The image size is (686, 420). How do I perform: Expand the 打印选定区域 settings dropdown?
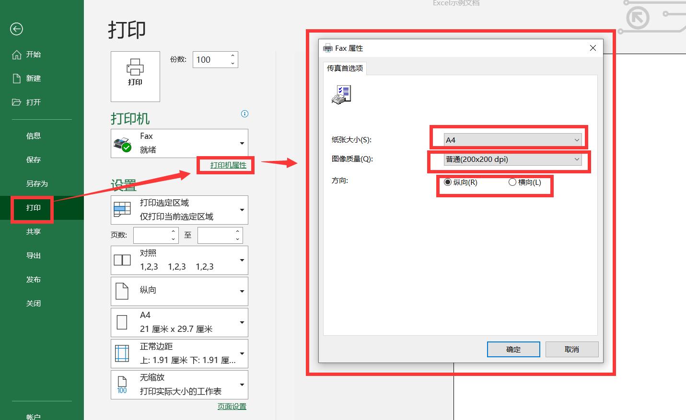242,209
